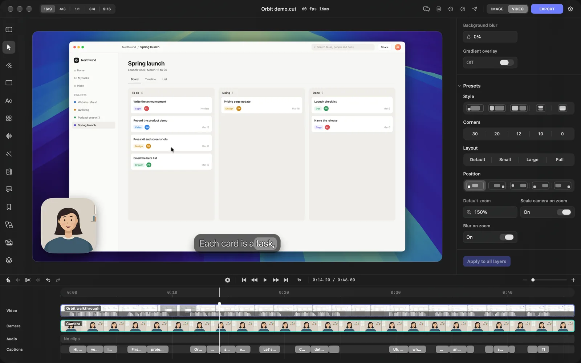Click the "Let's..." caption clip
Image resolution: width=581 pixels, height=363 pixels.
(269, 350)
